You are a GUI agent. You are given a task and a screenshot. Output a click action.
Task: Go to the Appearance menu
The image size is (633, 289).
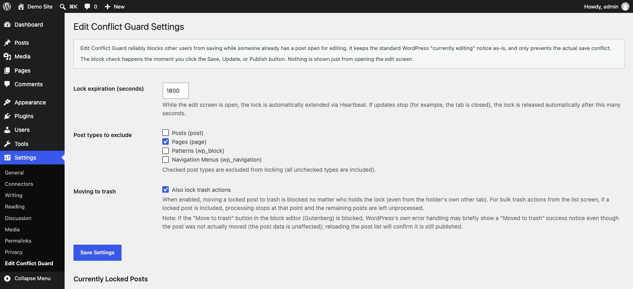[30, 102]
